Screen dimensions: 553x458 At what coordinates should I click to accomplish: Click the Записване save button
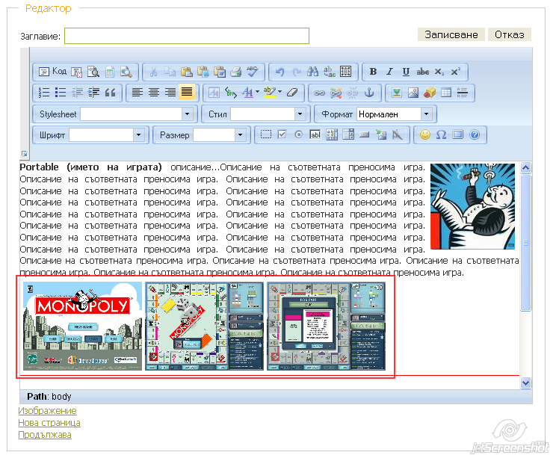coord(451,34)
